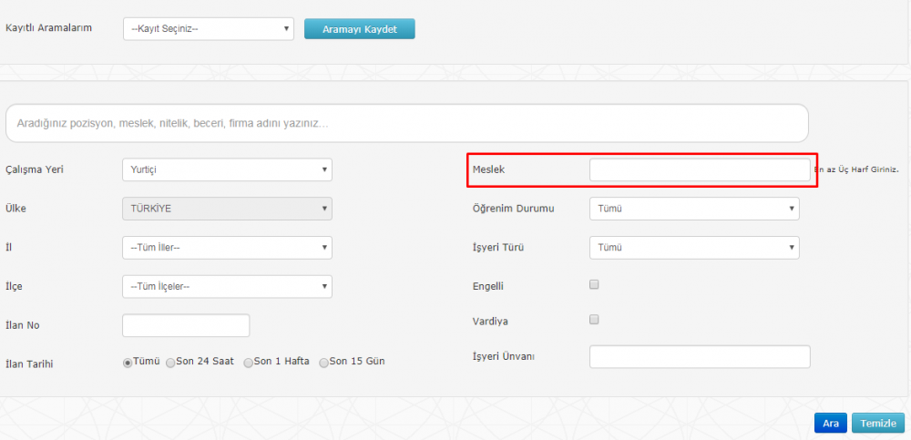Click the İlan No text field
The height and width of the screenshot is (440, 911).
click(x=186, y=325)
